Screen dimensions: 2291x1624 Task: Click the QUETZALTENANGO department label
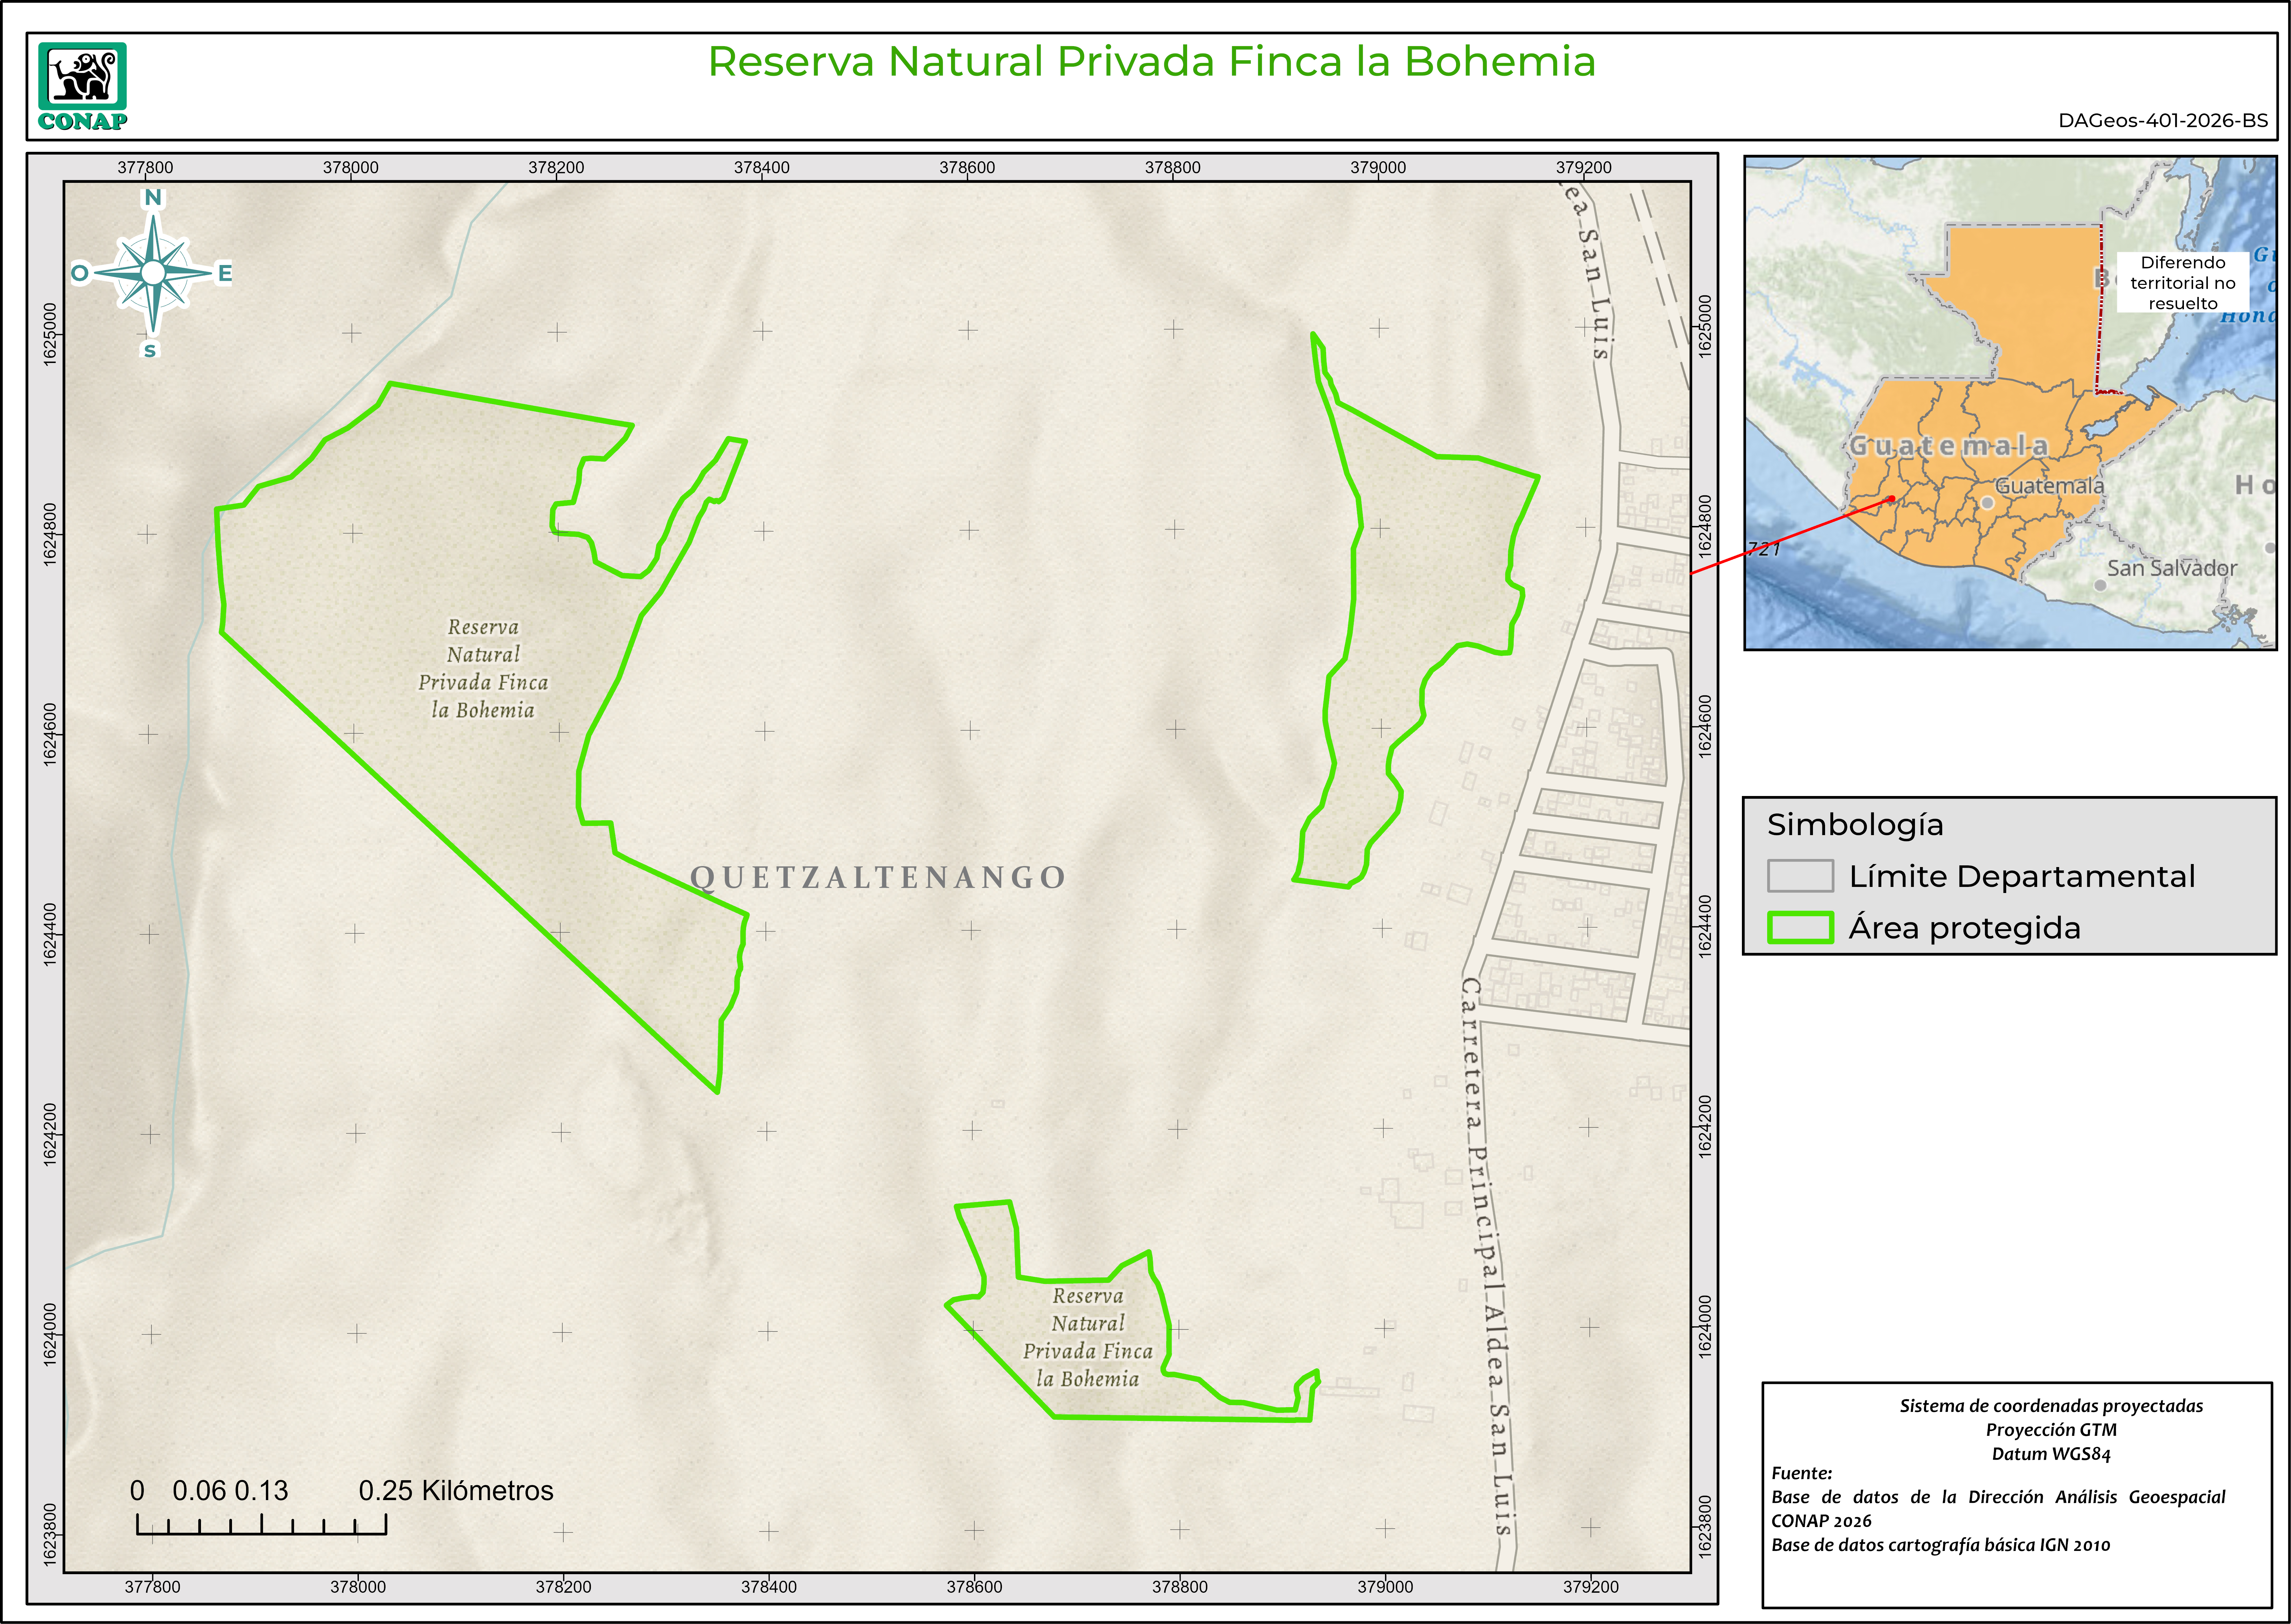pos(878,877)
